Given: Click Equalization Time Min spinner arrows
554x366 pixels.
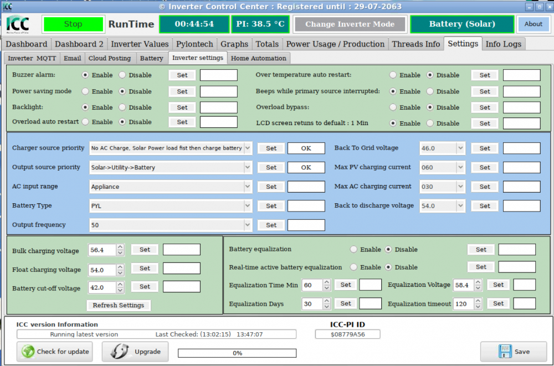Looking at the screenshot, I should (x=327, y=285).
